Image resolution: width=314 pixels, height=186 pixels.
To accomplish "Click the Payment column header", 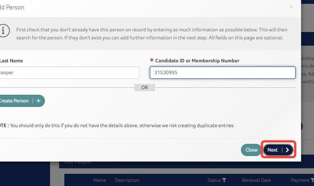I will click(x=300, y=180).
